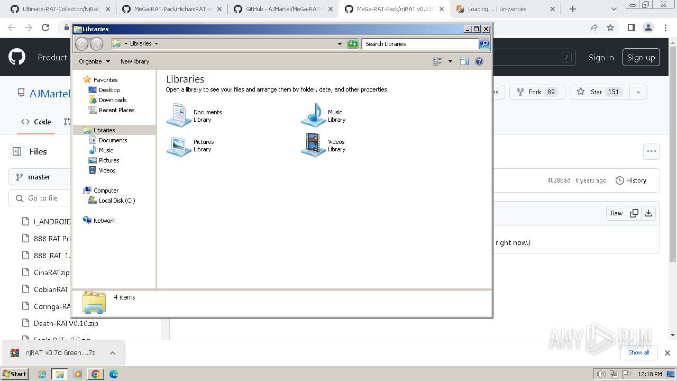Click the Windows Start button
The height and width of the screenshot is (381, 677).
[15, 374]
